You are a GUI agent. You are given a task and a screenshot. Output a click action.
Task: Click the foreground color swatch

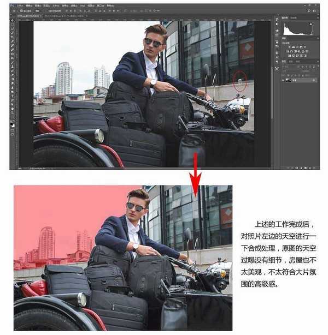tap(11, 123)
